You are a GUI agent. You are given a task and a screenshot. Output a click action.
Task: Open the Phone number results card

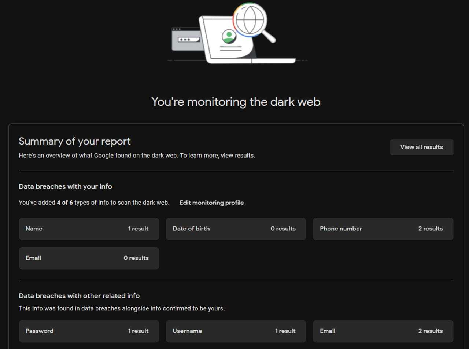pos(383,229)
